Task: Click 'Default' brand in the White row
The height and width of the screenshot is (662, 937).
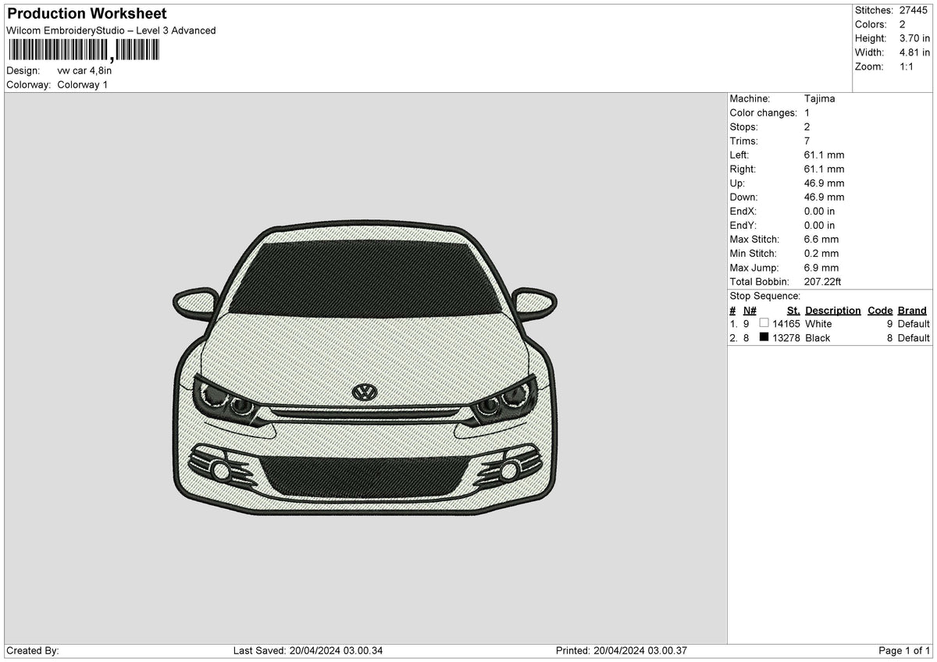Action: tap(914, 323)
